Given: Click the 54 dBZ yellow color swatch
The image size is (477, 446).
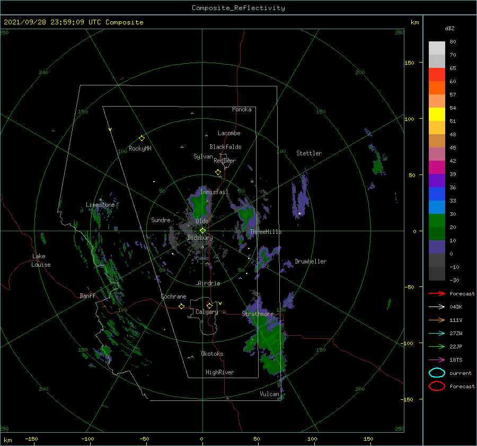Looking at the screenshot, I should pyautogui.click(x=437, y=115).
